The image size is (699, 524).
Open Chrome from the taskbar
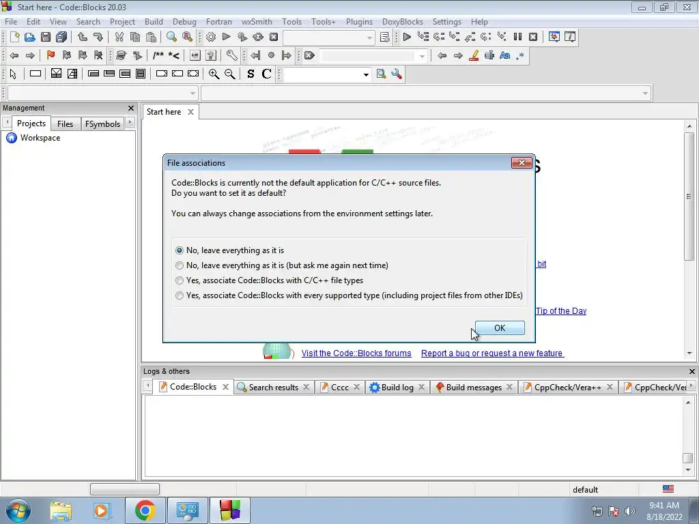click(x=145, y=510)
